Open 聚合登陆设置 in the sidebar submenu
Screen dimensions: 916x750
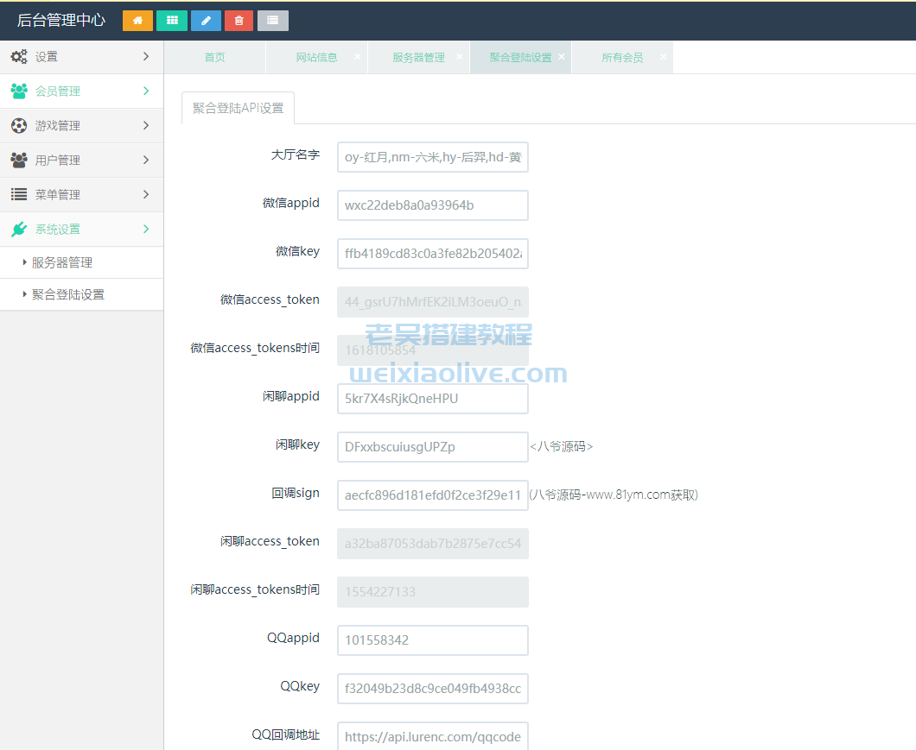tap(68, 295)
